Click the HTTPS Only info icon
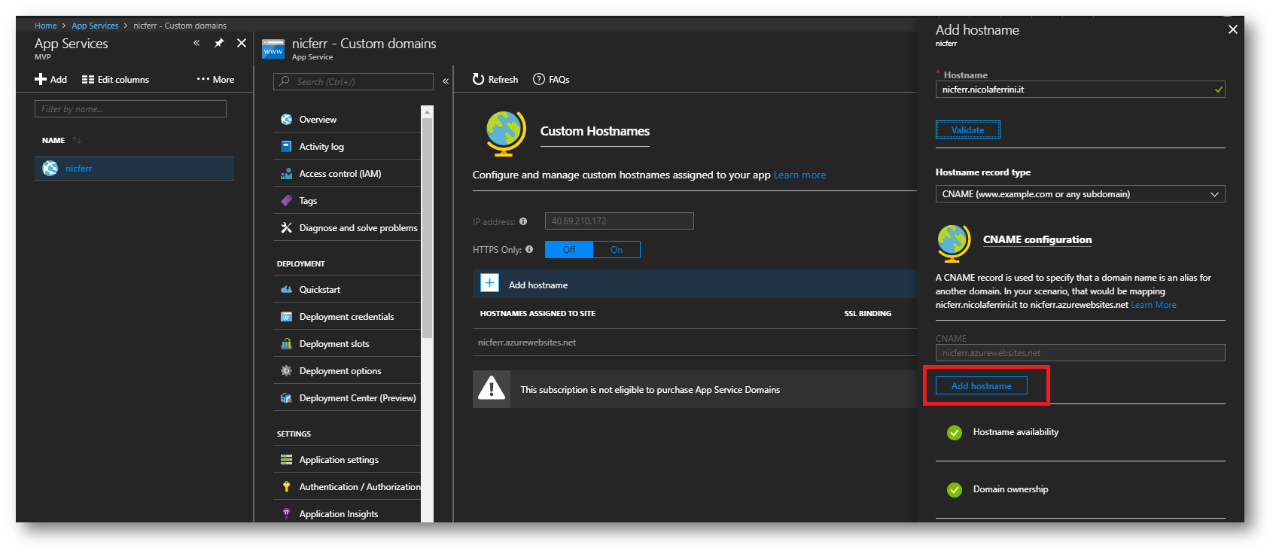 pos(529,249)
